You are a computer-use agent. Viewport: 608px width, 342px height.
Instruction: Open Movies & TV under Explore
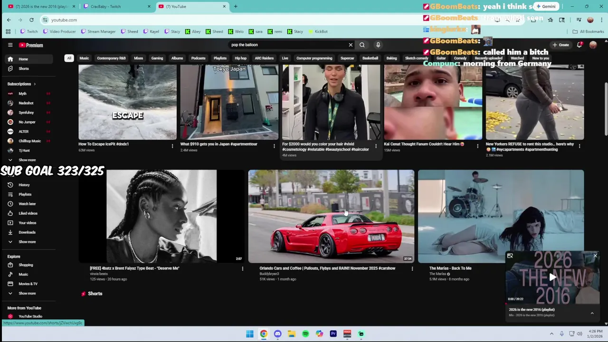[28, 284]
